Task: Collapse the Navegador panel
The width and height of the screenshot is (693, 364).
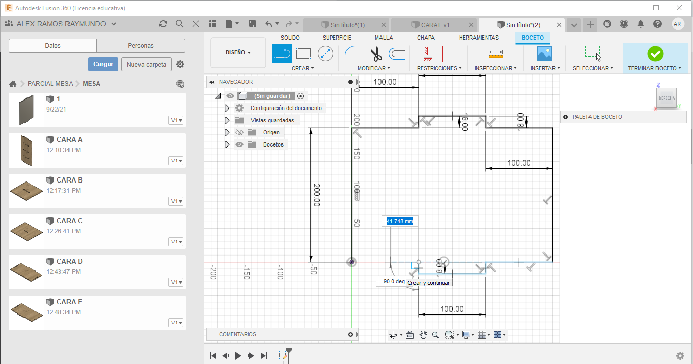Action: pyautogui.click(x=212, y=82)
